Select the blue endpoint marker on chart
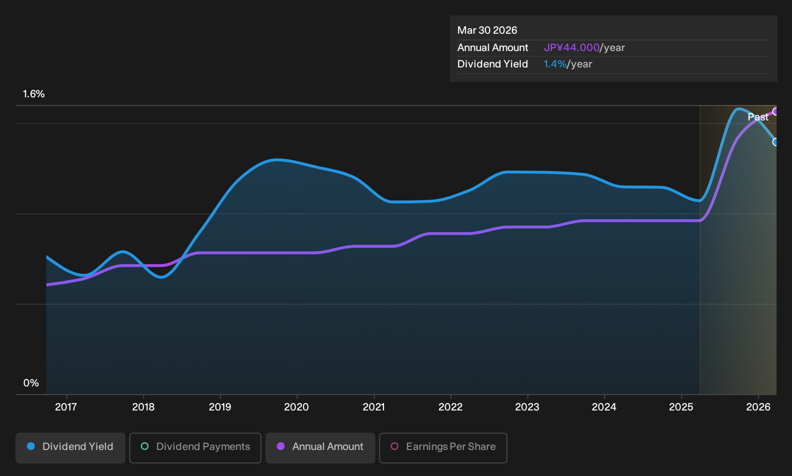The image size is (792, 476). coord(775,142)
